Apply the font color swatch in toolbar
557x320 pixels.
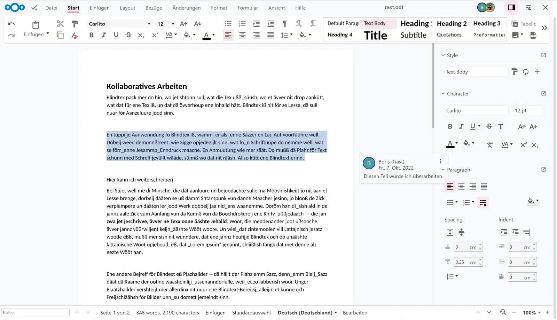point(206,35)
